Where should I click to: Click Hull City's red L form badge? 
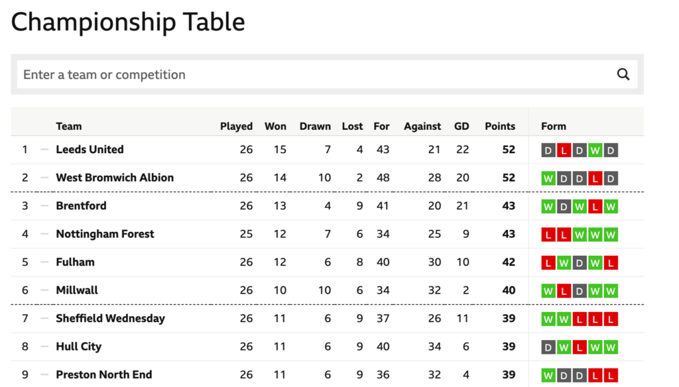[x=580, y=347]
